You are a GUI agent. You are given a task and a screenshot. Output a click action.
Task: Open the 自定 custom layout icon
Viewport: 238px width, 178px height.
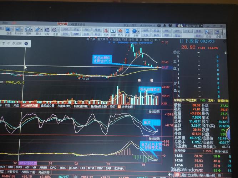click(207, 32)
